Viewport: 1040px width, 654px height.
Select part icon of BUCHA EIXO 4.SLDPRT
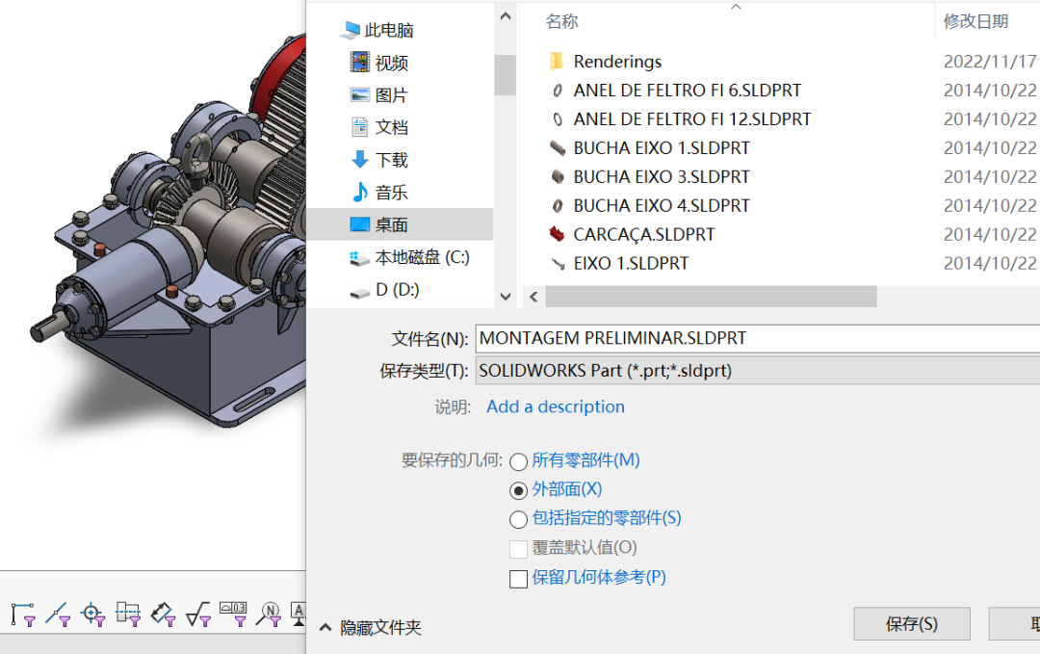[x=558, y=205]
